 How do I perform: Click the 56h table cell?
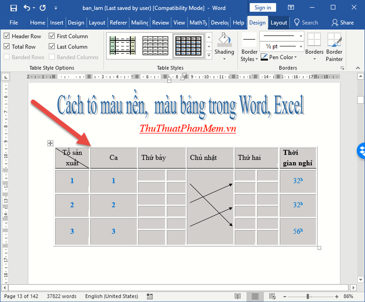[298, 231]
